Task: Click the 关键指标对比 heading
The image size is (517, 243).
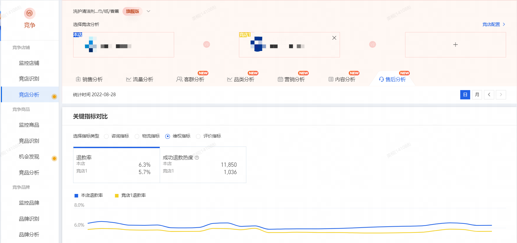Action: (90, 116)
